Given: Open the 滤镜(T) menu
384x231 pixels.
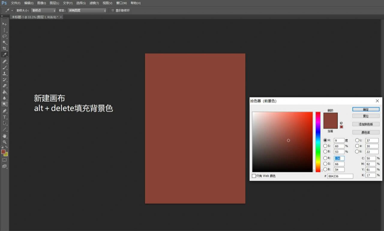Looking at the screenshot, I should pos(94,3).
